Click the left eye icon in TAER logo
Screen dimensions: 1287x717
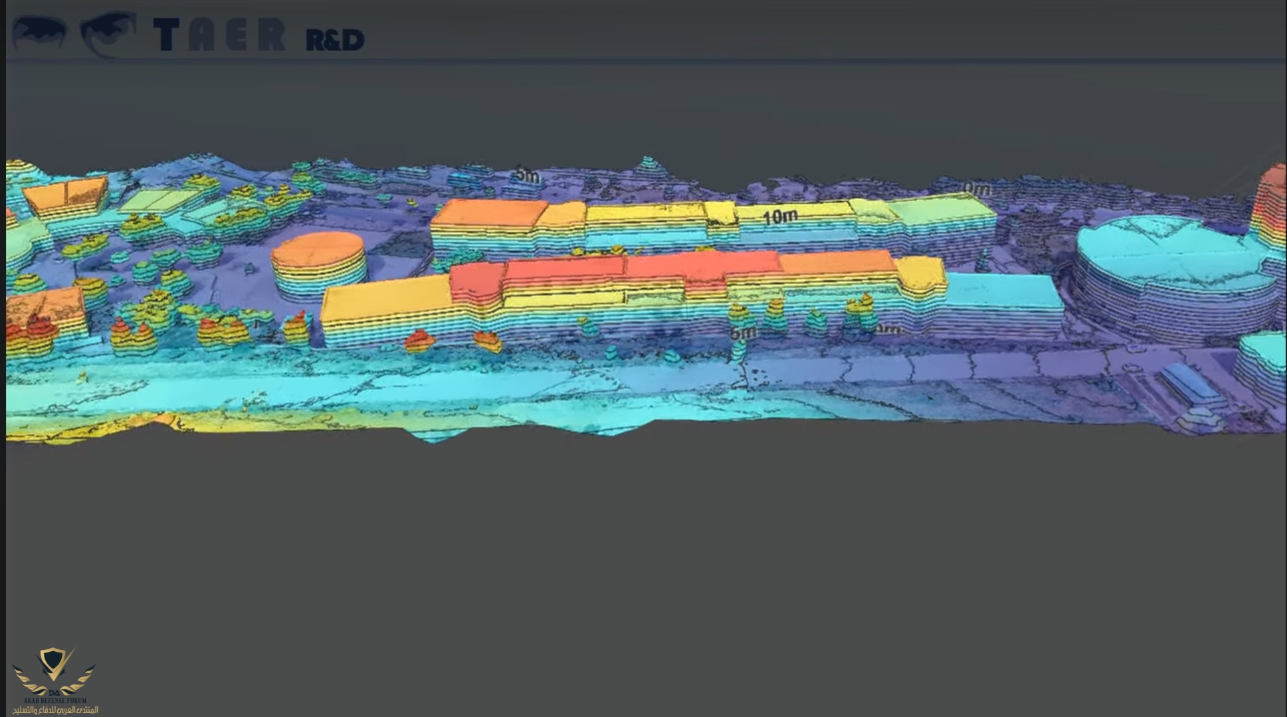coord(39,31)
